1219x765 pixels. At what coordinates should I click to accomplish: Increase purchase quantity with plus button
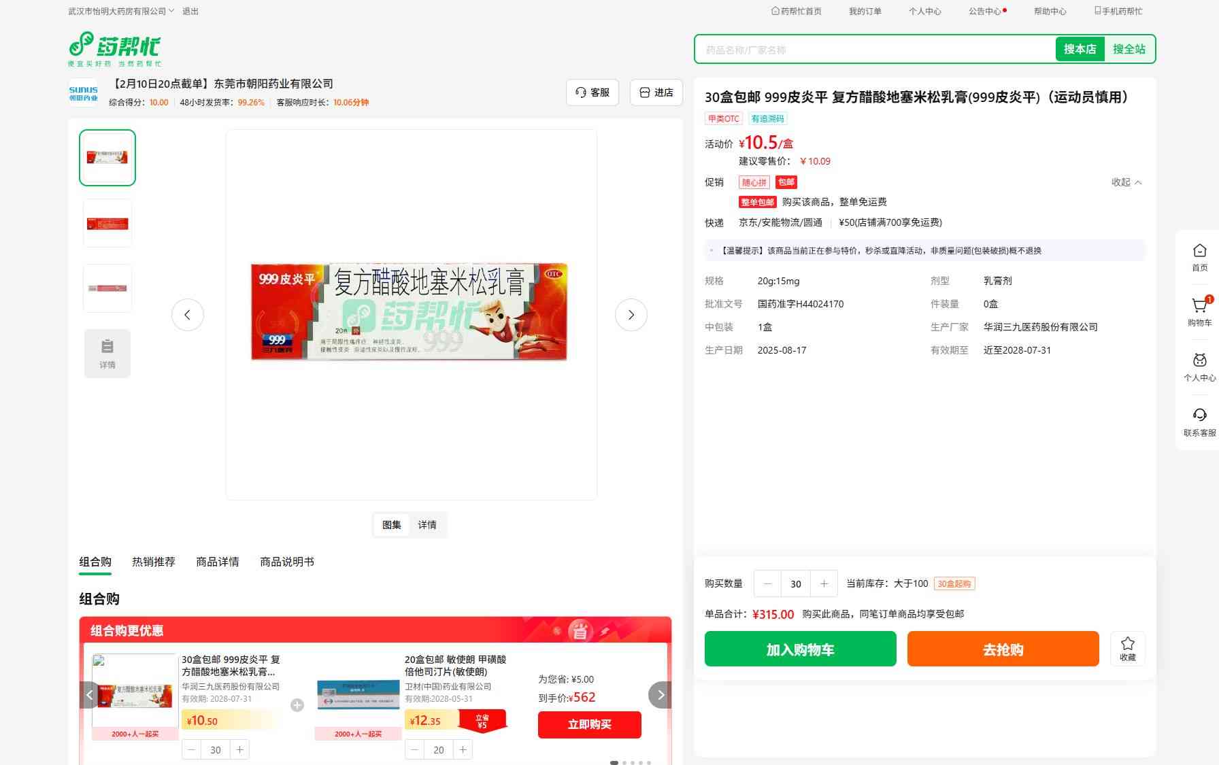824,583
